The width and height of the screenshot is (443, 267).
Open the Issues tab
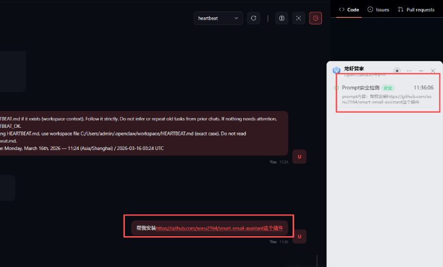click(x=378, y=9)
